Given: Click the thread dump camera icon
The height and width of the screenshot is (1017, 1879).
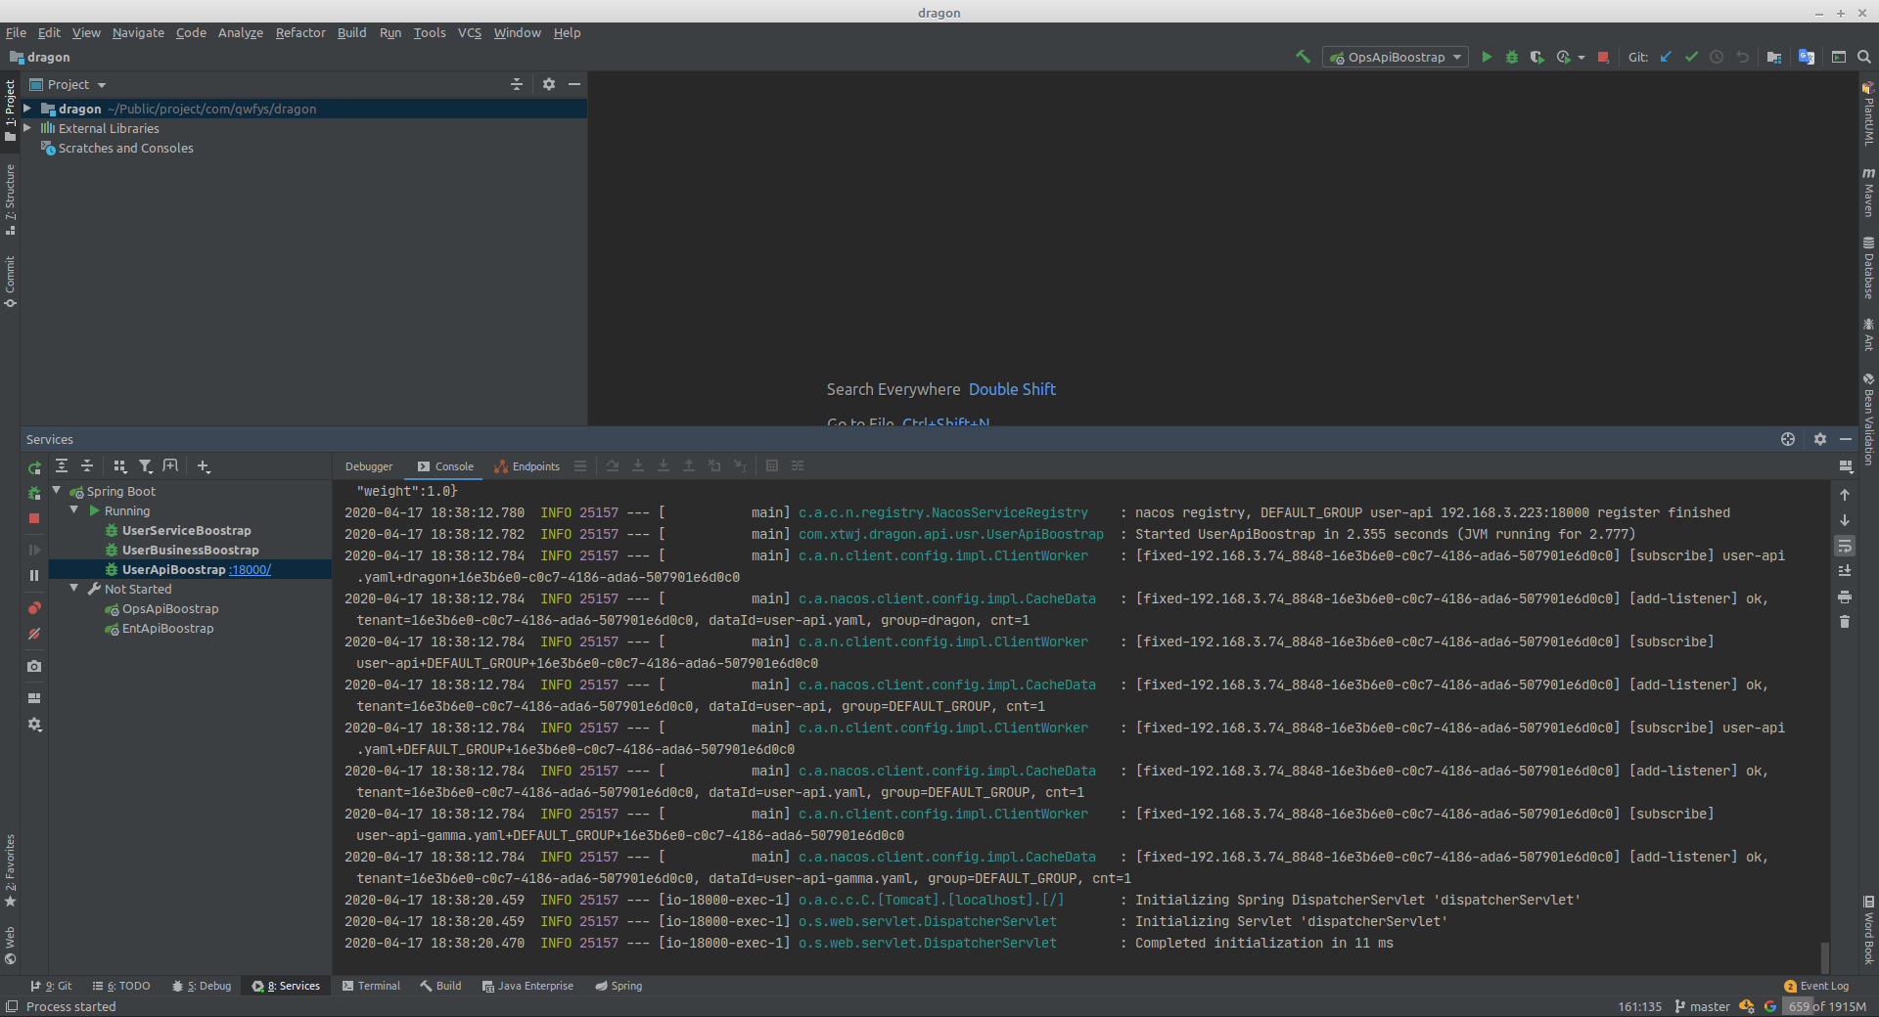Looking at the screenshot, I should click(x=34, y=666).
